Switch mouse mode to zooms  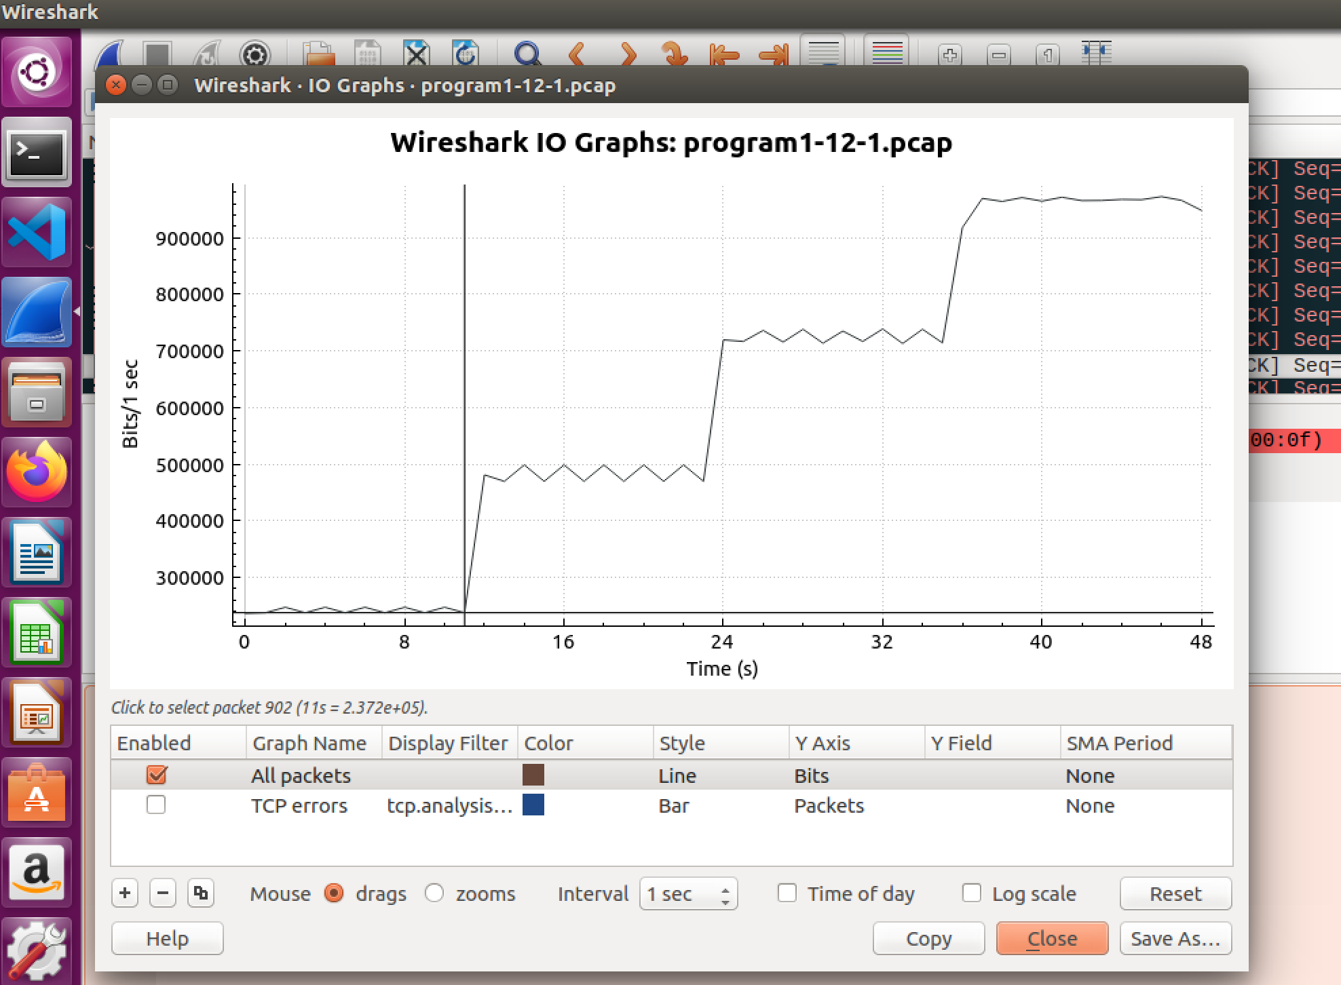435,893
